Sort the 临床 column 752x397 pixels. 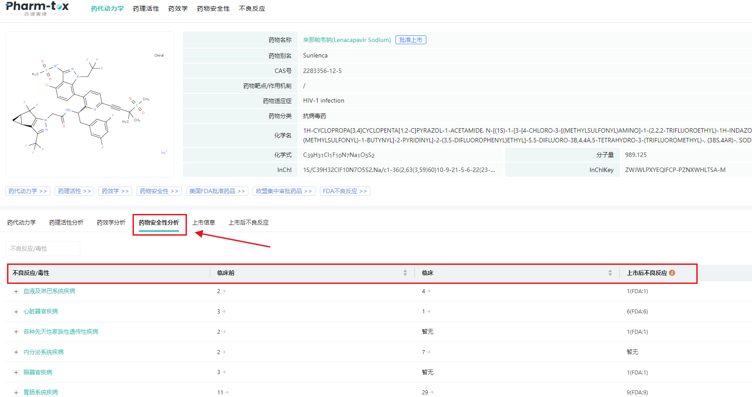(x=610, y=273)
